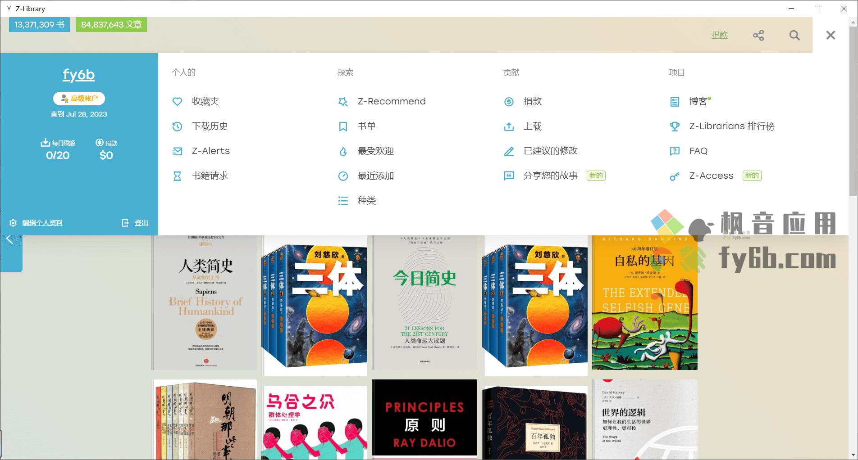Open Principles 原则 Ray Dalio cover
The image size is (858, 460).
pos(424,419)
